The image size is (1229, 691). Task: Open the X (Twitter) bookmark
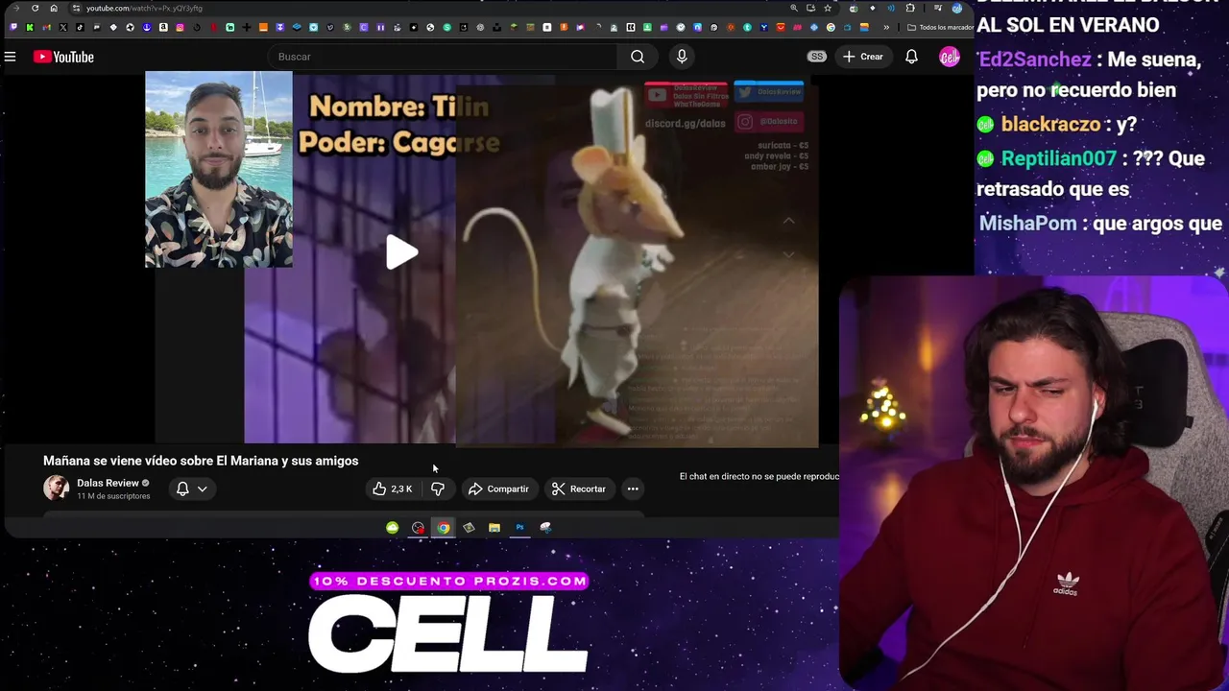coord(63,27)
